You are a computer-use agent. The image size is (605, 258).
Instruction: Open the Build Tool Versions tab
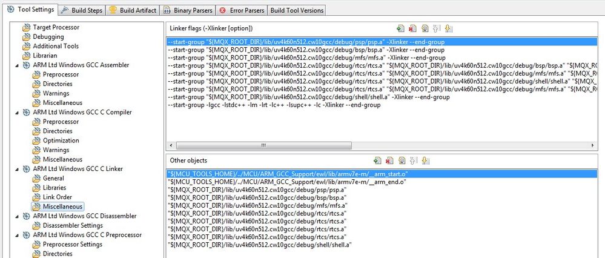coord(297,10)
